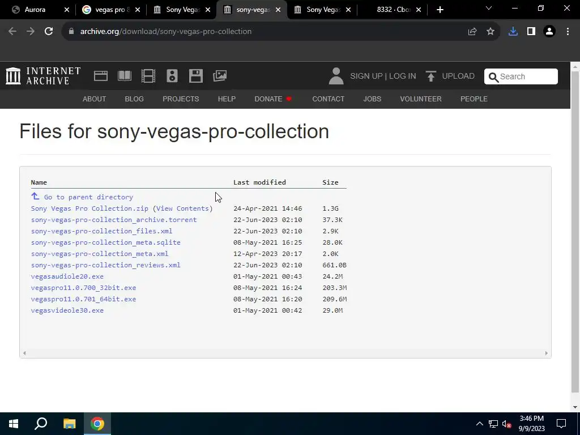
Task: Open sony-vegas-pro-collection_files.xml
Action: (102, 231)
